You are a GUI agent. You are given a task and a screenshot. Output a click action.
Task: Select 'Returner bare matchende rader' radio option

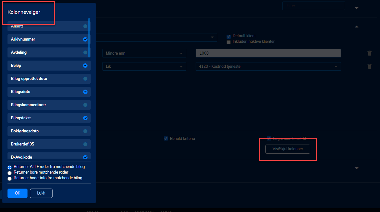click(10, 173)
